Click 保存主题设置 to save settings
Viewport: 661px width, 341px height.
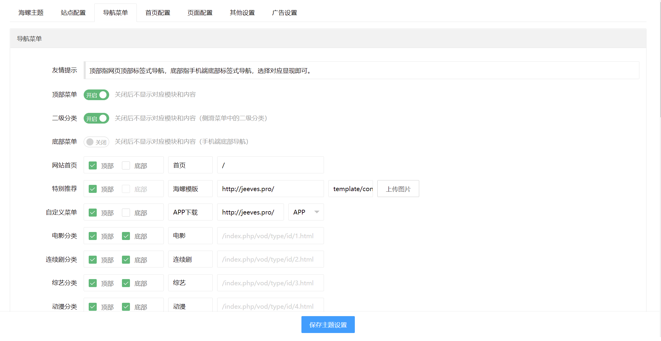pos(328,324)
